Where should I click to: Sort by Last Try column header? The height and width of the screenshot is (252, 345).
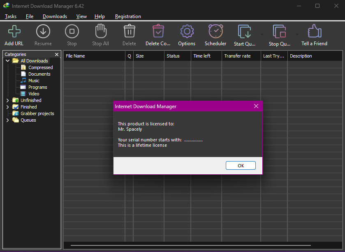pyautogui.click(x=274, y=56)
